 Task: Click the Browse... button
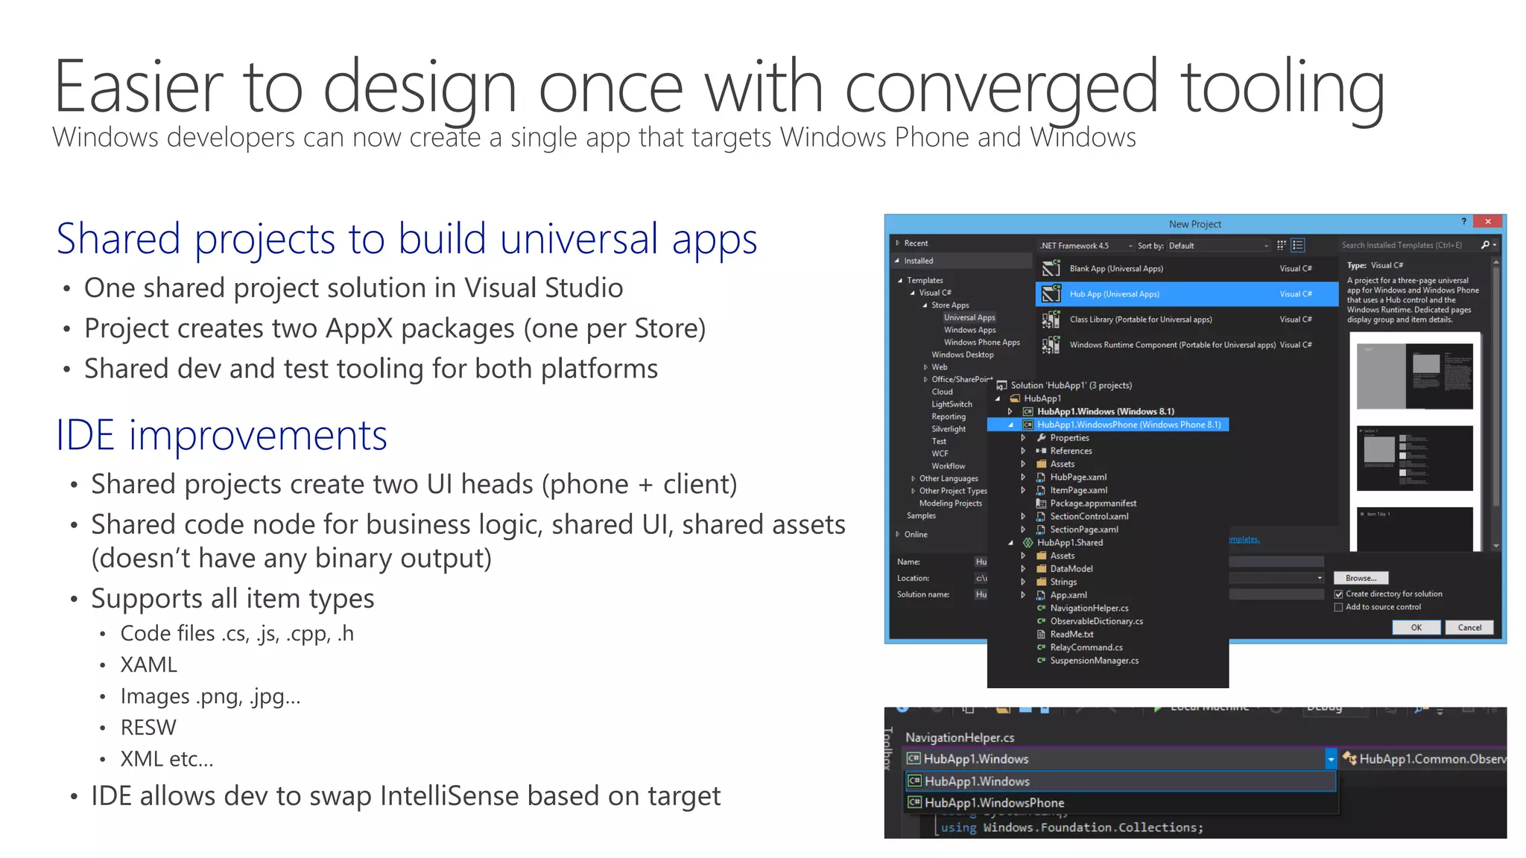pyautogui.click(x=1361, y=579)
